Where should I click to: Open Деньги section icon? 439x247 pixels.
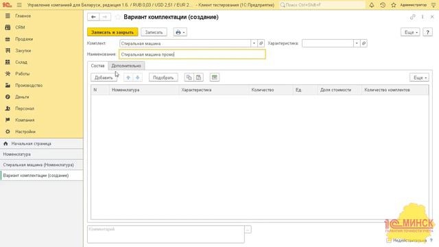[8, 97]
